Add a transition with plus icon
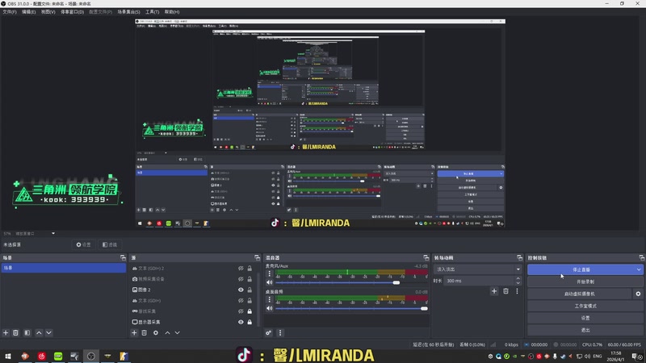Image resolution: width=646 pixels, height=363 pixels. pyautogui.click(x=494, y=291)
